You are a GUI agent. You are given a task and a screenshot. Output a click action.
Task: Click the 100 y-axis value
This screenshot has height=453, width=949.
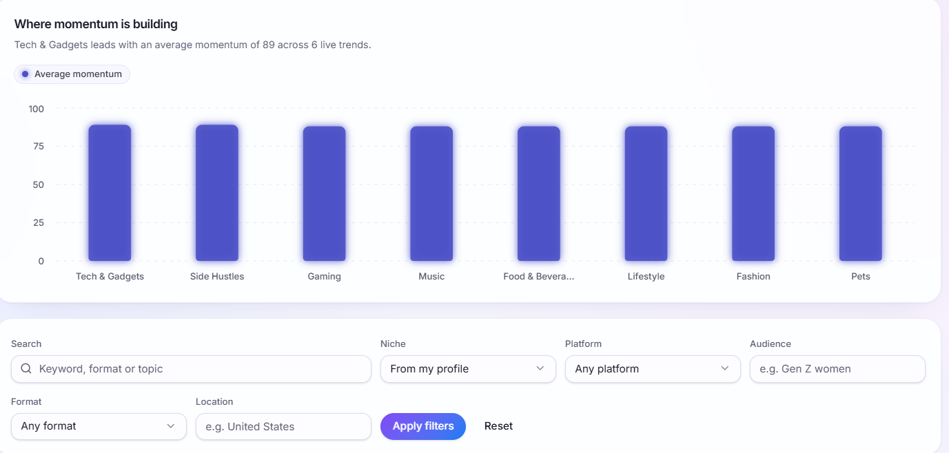pos(36,109)
